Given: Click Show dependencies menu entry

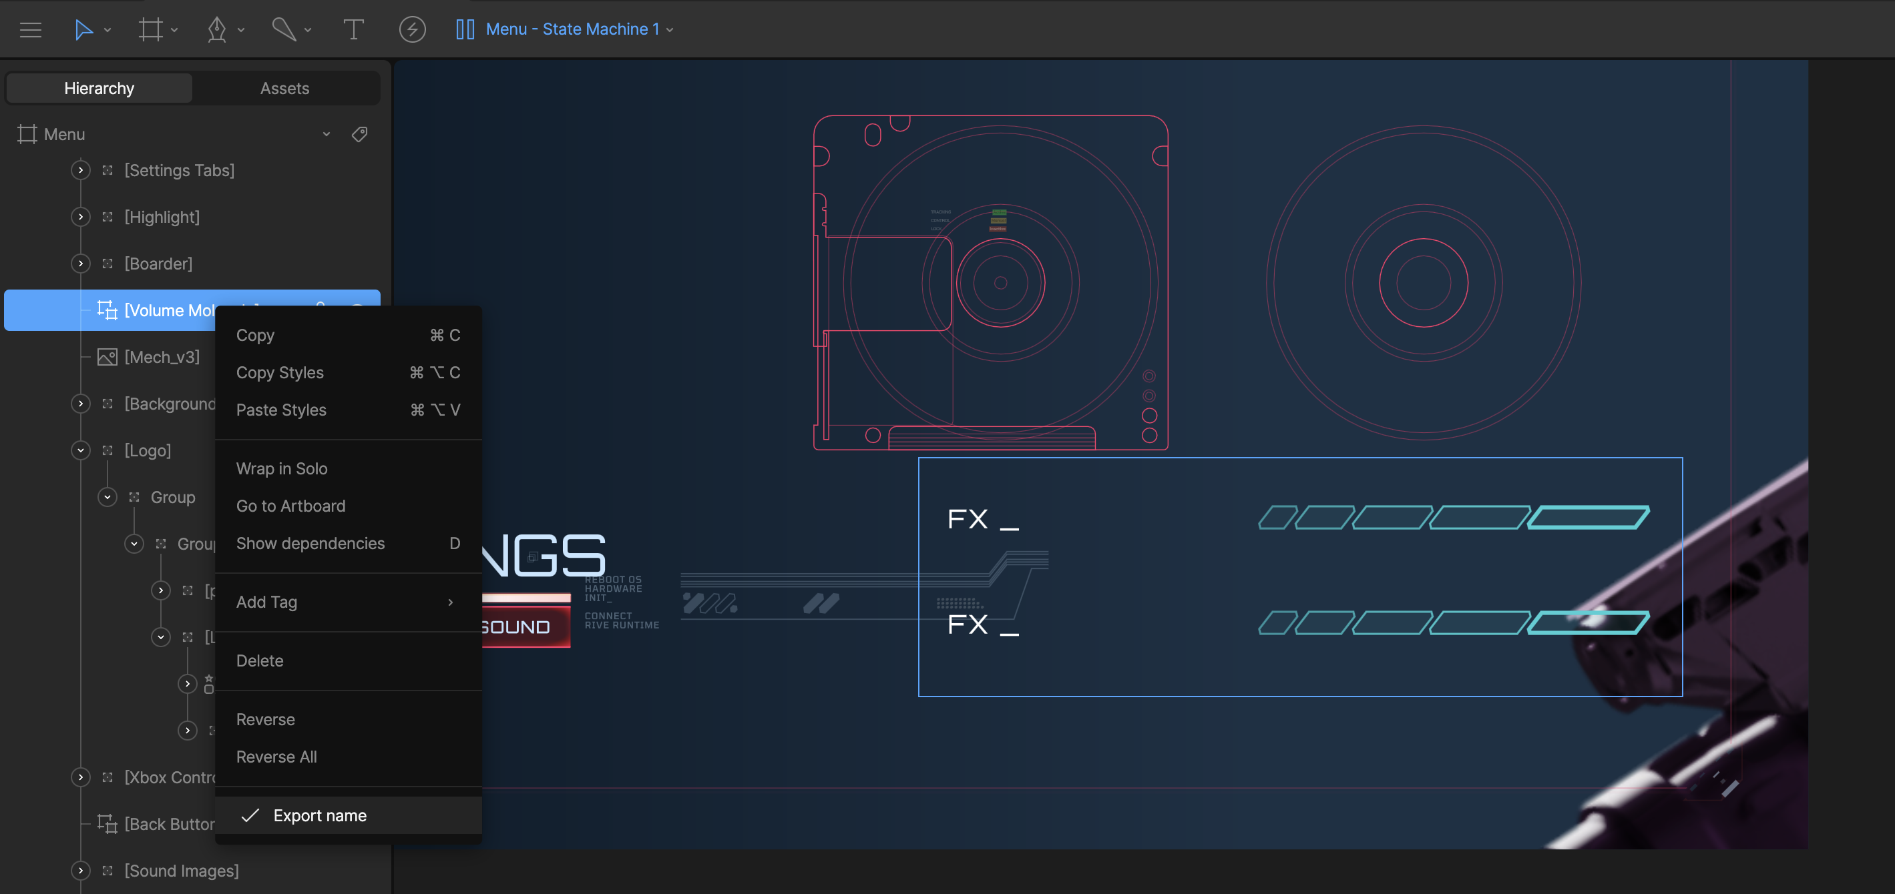Looking at the screenshot, I should coord(310,543).
